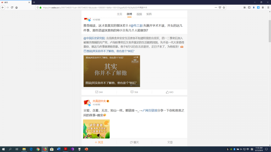Click the Bluetooth tray icon
271x152 pixels.
(x=234, y=149)
